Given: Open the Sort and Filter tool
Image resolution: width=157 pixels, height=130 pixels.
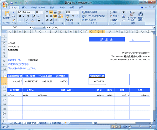Looking at the screenshot, I should point(132,16).
